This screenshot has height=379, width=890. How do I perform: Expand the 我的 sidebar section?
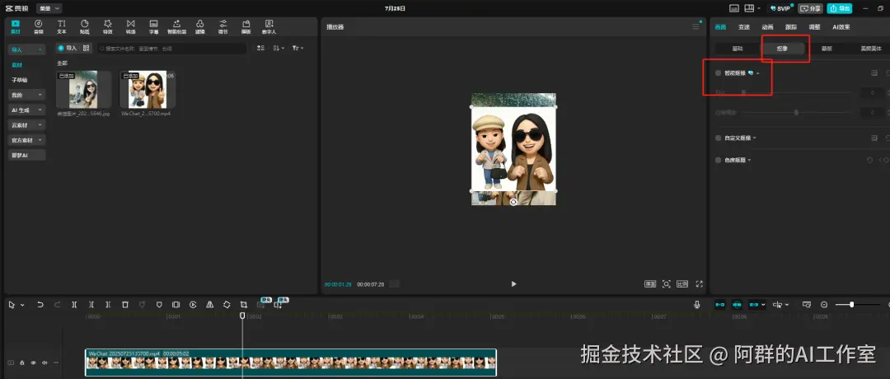point(26,95)
